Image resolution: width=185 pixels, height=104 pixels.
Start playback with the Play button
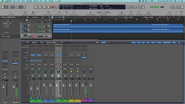tap(49, 7)
